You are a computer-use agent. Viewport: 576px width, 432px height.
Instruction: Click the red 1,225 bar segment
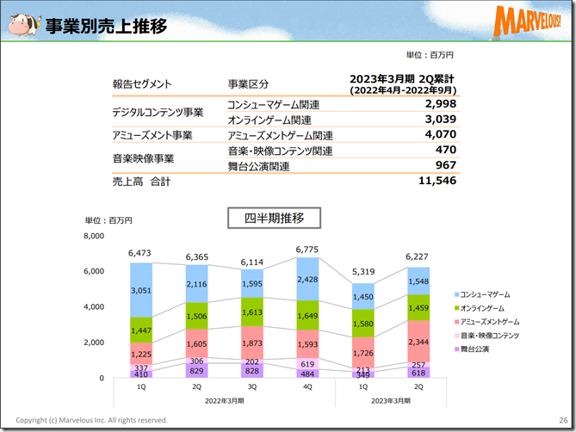pyautogui.click(x=141, y=354)
